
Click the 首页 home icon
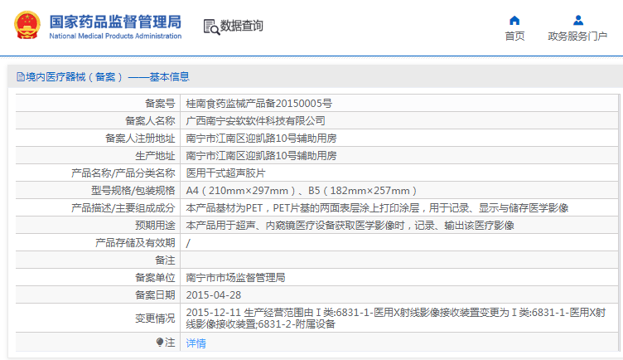point(514,20)
